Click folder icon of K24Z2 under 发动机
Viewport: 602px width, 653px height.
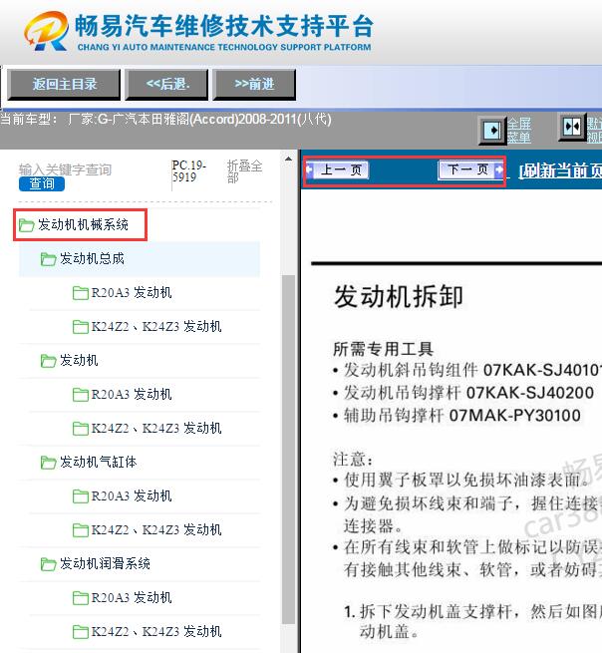click(x=81, y=429)
